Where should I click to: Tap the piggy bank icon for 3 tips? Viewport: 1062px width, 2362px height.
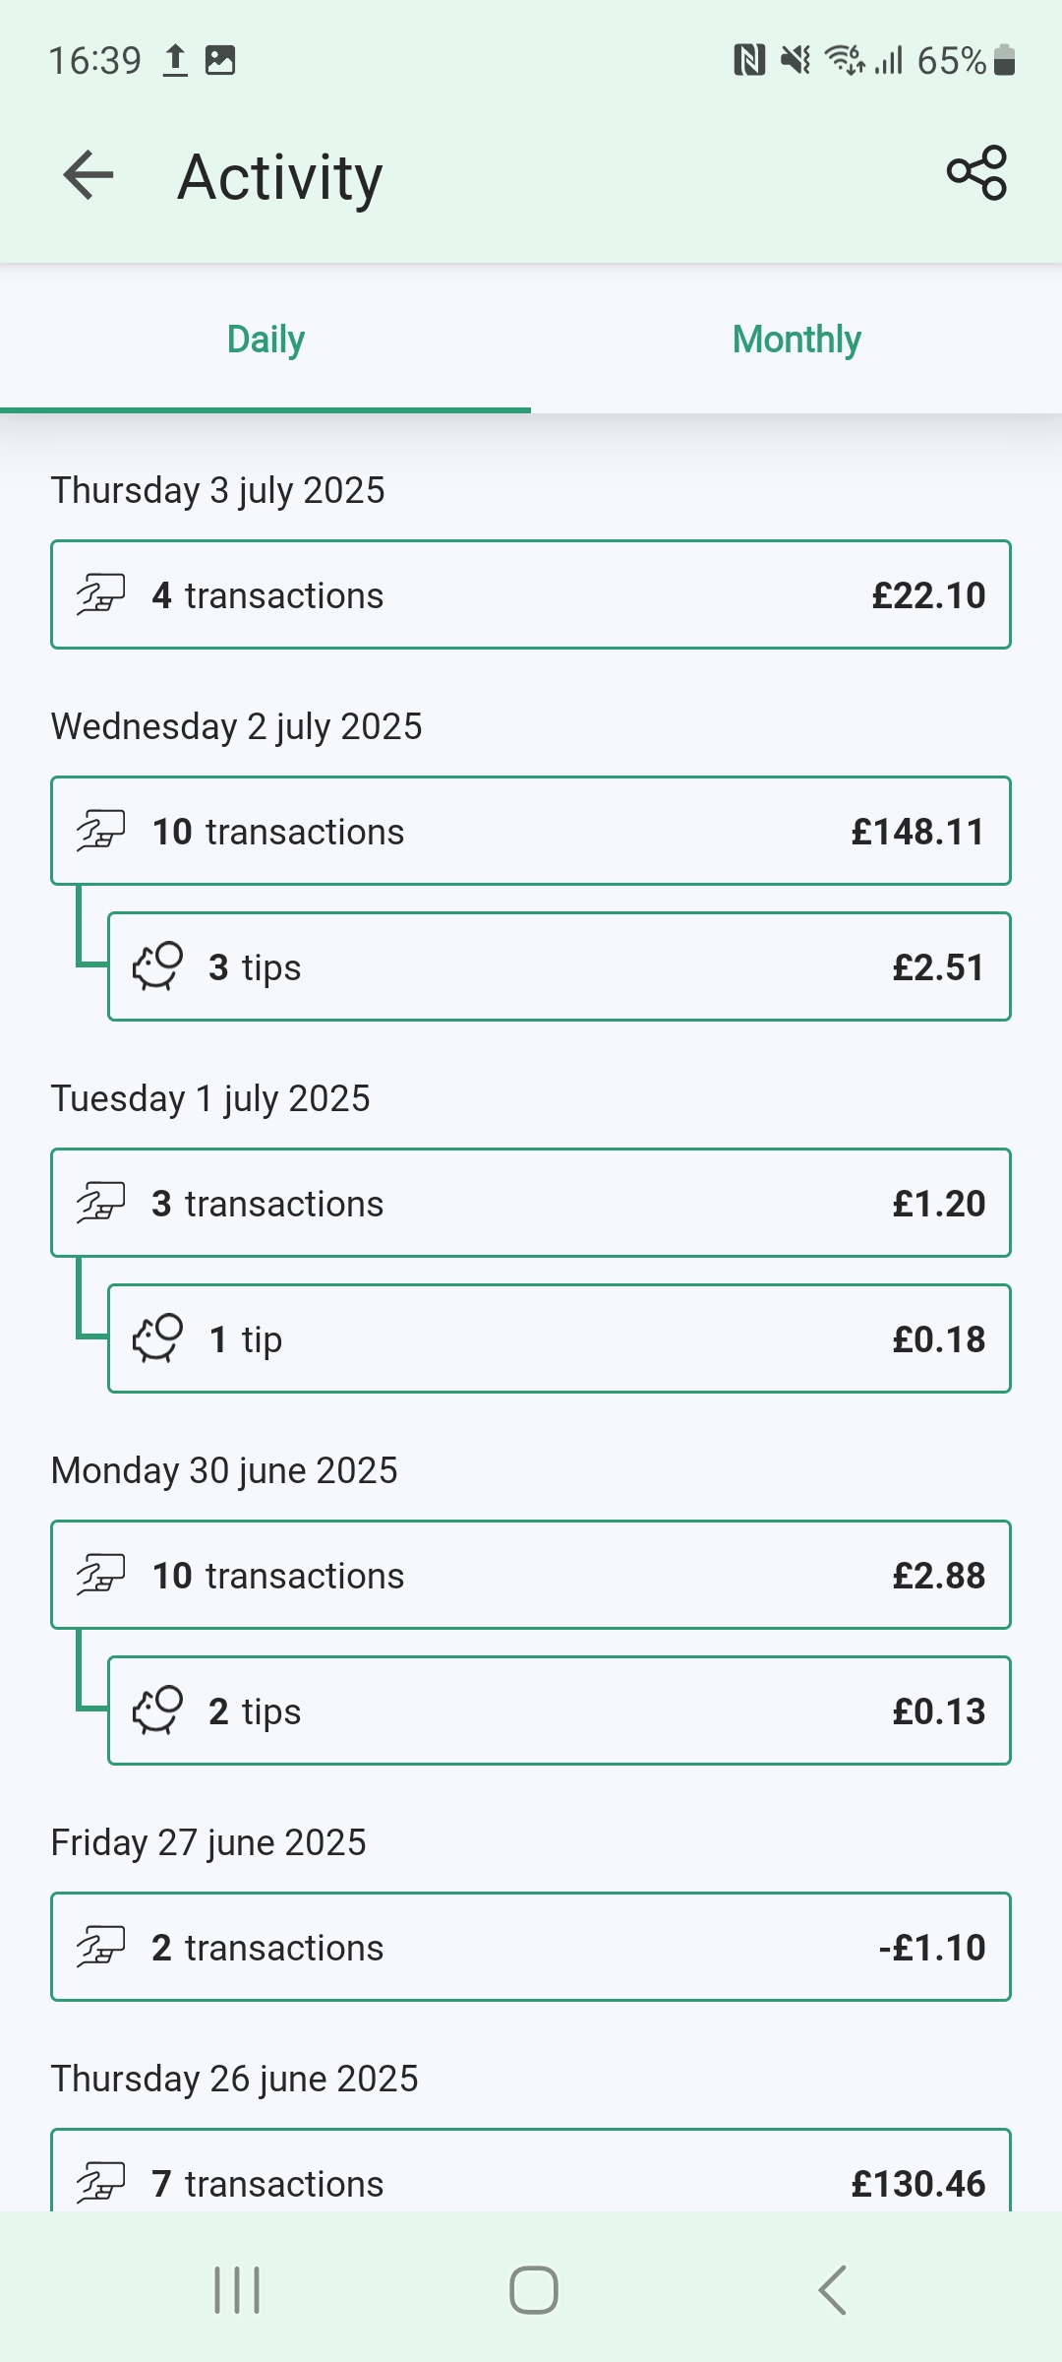(157, 966)
